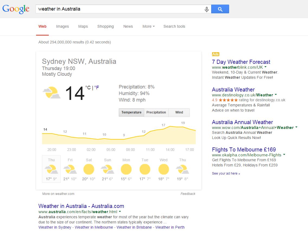Select the Web search tab
Image resolution: width=308 pixels, height=237 pixels.
pyautogui.click(x=42, y=26)
